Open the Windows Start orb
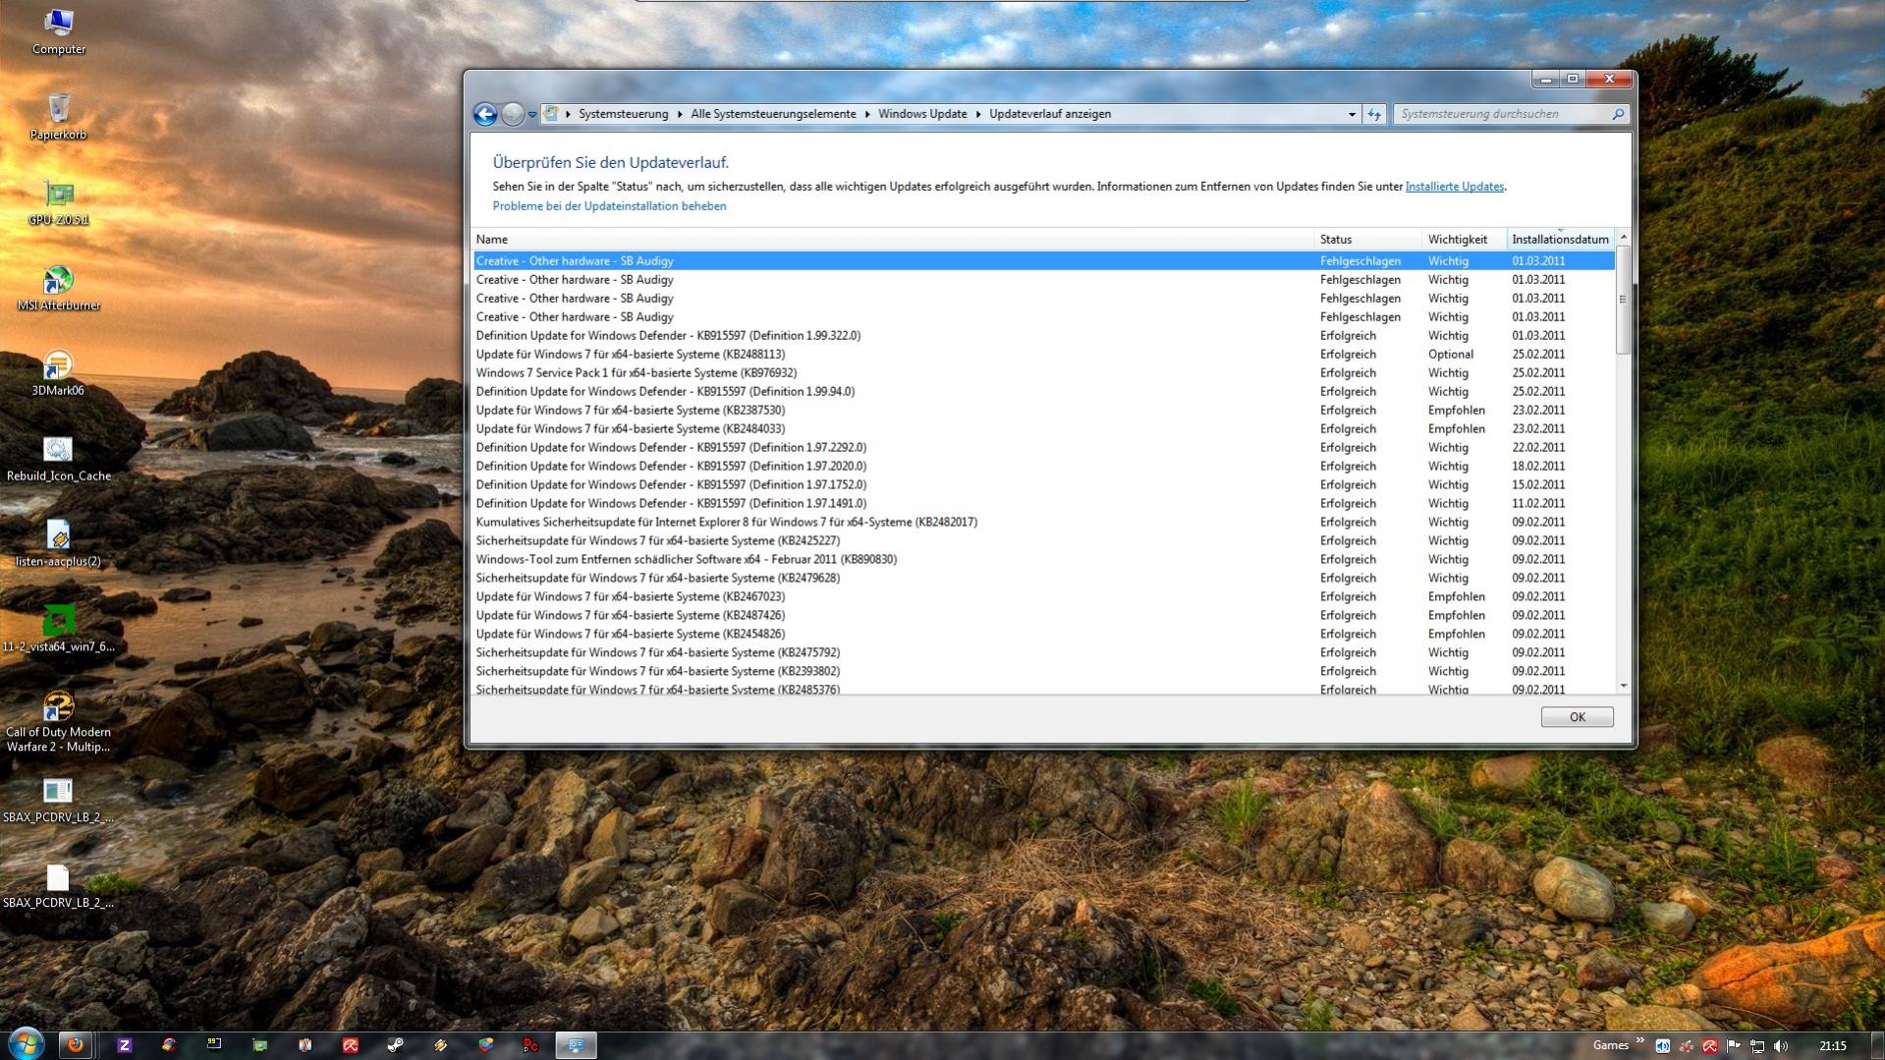The image size is (1885, 1060). click(x=27, y=1044)
